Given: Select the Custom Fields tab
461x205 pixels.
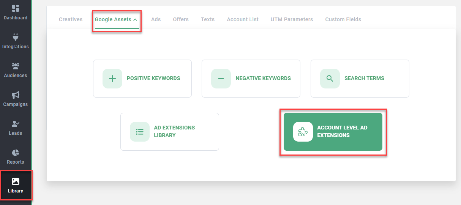Looking at the screenshot, I should pyautogui.click(x=343, y=19).
